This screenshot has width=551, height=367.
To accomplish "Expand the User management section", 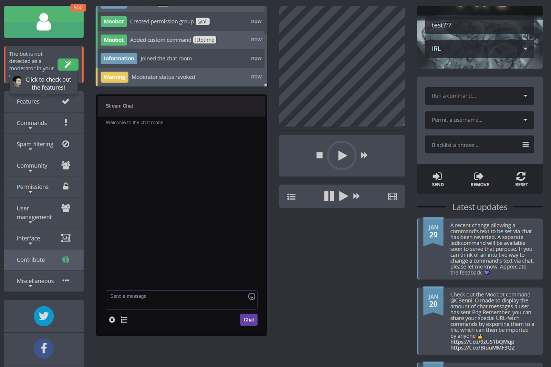I will (x=44, y=213).
